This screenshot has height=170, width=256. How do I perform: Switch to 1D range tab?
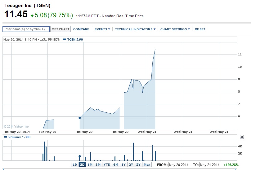pyautogui.click(x=75, y=165)
